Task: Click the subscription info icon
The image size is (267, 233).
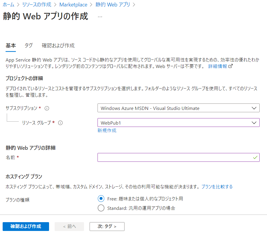Action: coord(47,108)
